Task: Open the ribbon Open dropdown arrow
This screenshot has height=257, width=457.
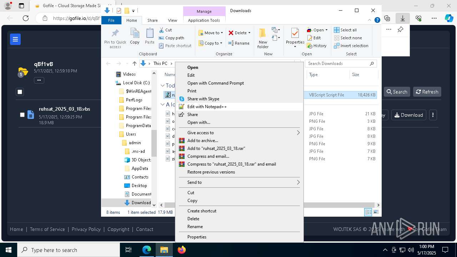Action: [326, 30]
